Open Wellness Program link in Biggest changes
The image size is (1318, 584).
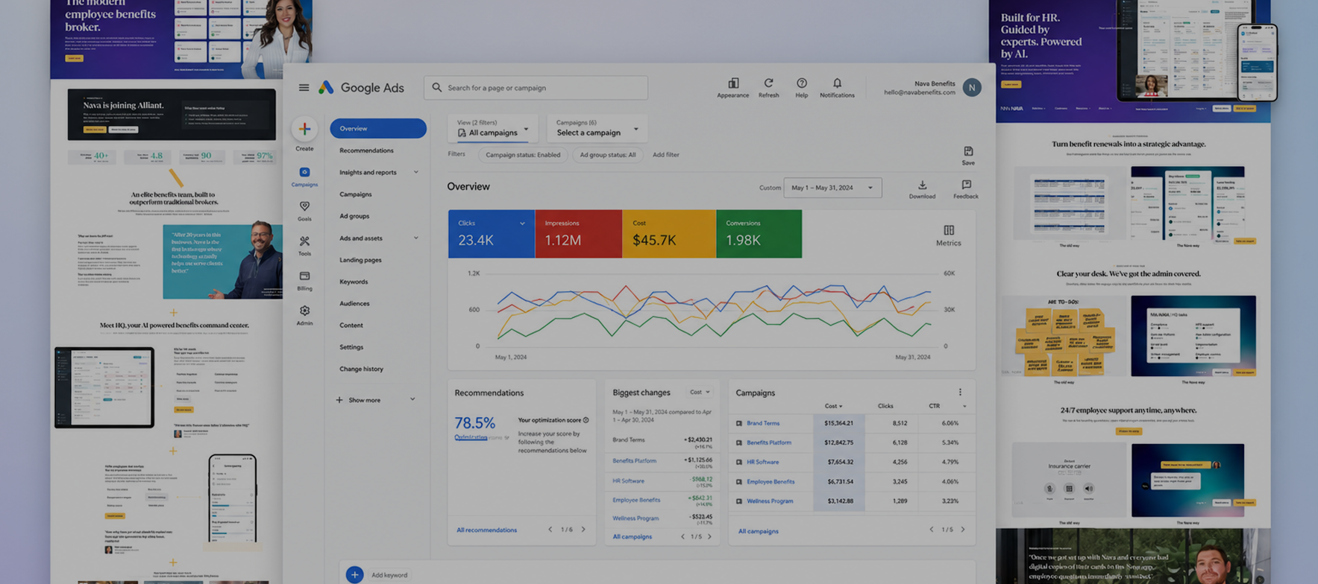[x=636, y=518]
